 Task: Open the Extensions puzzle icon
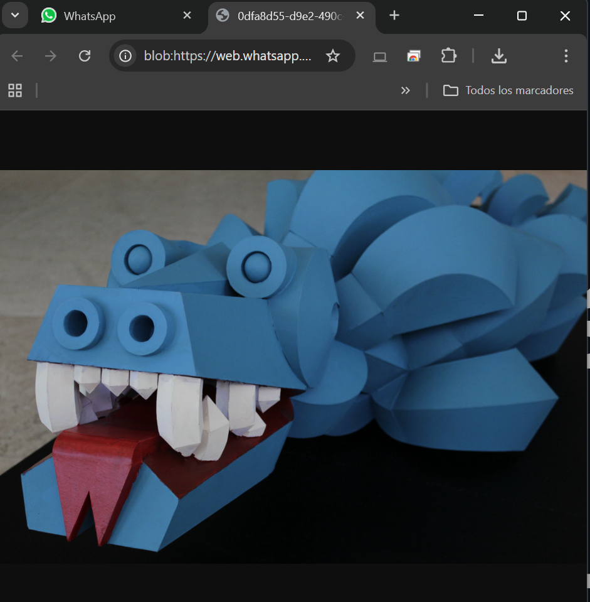tap(449, 56)
